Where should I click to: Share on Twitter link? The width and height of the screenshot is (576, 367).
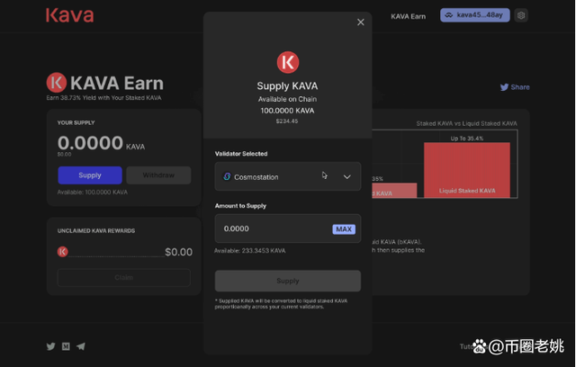pyautogui.click(x=515, y=87)
